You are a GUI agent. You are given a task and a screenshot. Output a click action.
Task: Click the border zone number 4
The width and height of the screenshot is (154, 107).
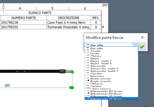20,8
